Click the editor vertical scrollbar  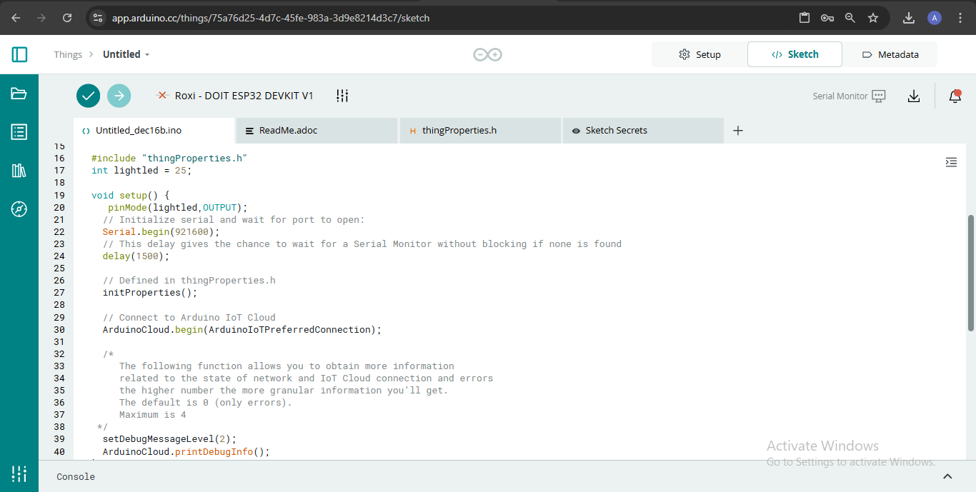[x=970, y=273]
